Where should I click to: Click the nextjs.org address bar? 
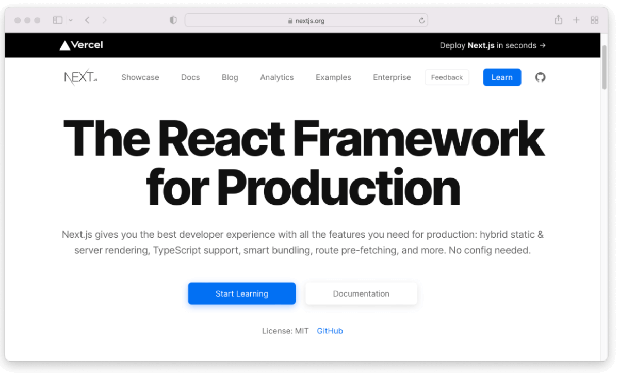(x=306, y=21)
